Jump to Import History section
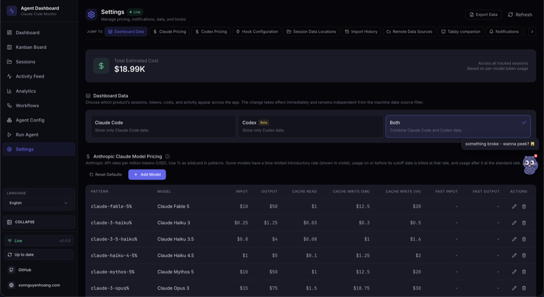This screenshot has height=297, width=544. 361,32
